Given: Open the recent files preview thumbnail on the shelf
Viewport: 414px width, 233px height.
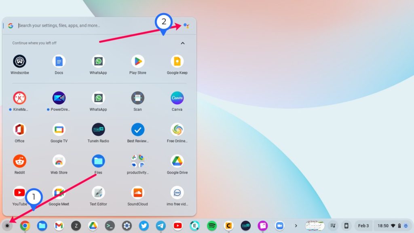Looking at the screenshot, I should pyautogui.click(x=315, y=226).
